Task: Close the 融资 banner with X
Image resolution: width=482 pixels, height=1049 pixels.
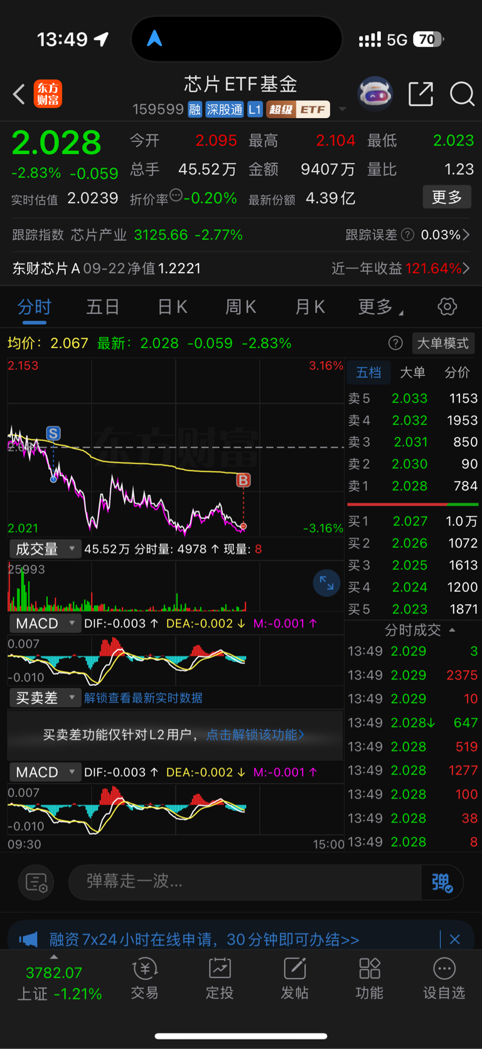Action: tap(455, 940)
